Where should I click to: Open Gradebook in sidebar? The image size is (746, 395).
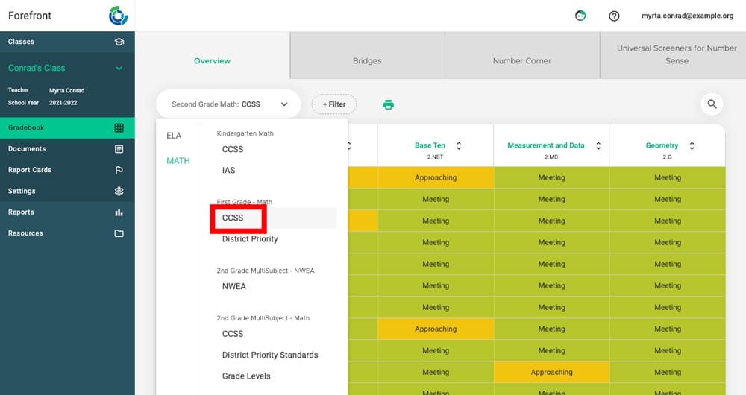(x=67, y=128)
